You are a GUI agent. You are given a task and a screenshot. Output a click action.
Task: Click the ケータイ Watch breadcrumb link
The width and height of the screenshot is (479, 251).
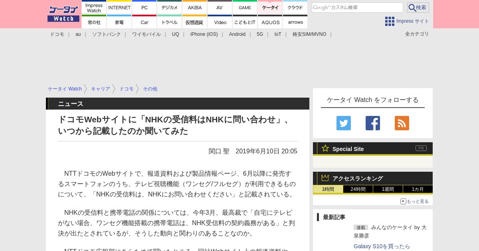(x=65, y=89)
